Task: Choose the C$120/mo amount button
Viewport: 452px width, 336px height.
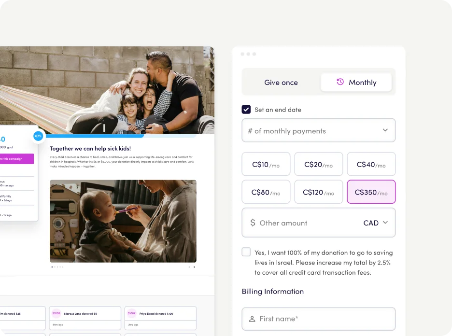Action: click(x=318, y=192)
